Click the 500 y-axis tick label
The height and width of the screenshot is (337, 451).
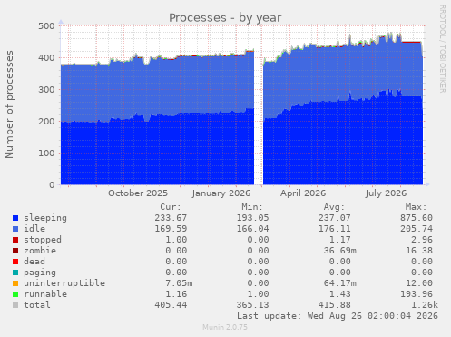point(46,26)
